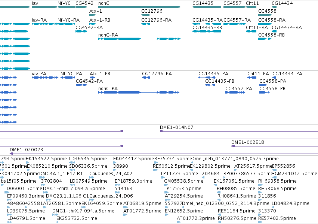
Task: Select the nonC gene bar
Action: (x=139, y=7)
